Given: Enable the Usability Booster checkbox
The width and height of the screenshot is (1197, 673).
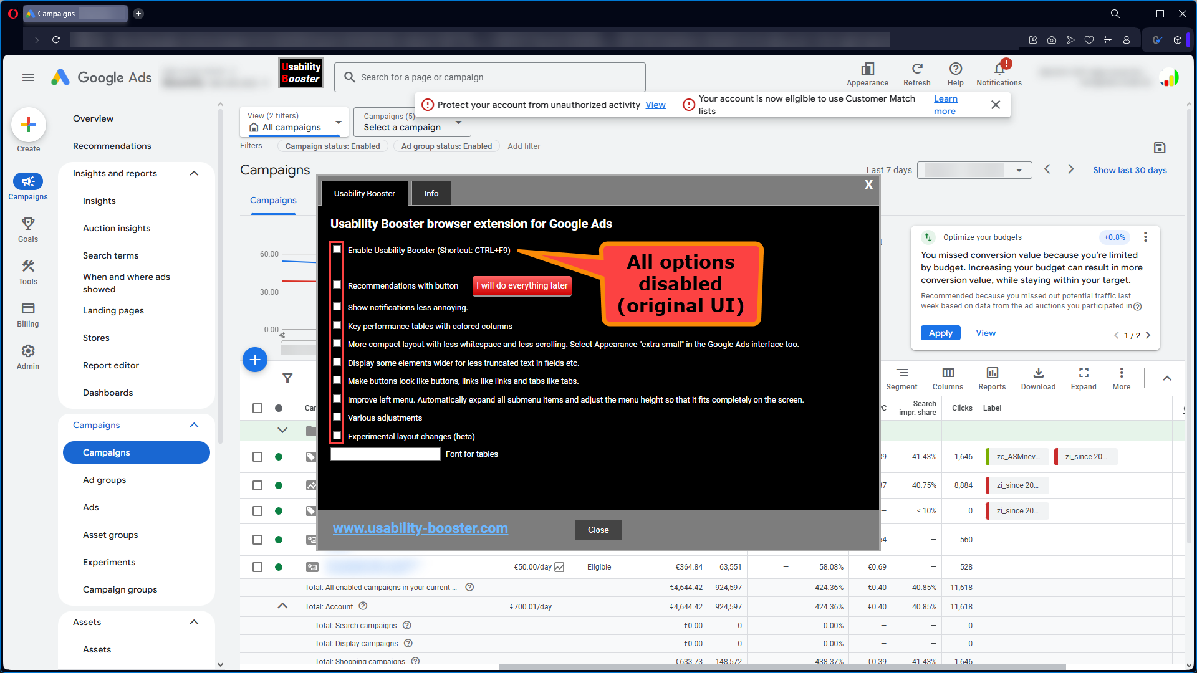Looking at the screenshot, I should tap(337, 249).
